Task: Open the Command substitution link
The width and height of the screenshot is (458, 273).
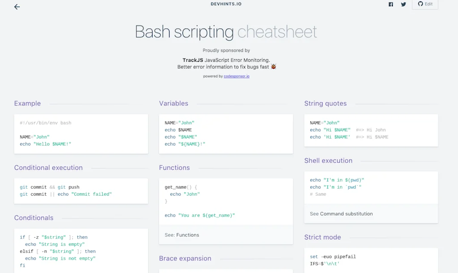Action: 346,214
